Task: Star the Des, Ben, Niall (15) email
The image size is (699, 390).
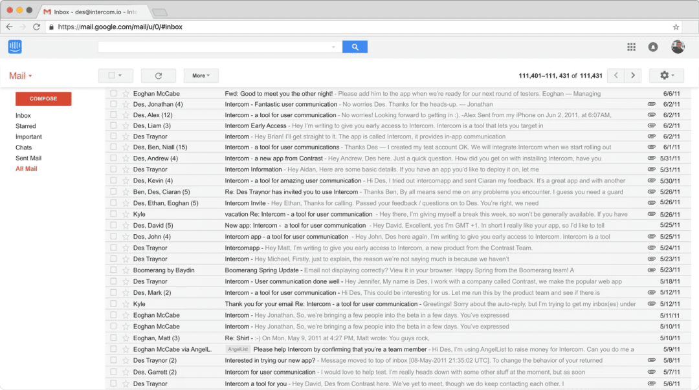Action: [x=126, y=147]
